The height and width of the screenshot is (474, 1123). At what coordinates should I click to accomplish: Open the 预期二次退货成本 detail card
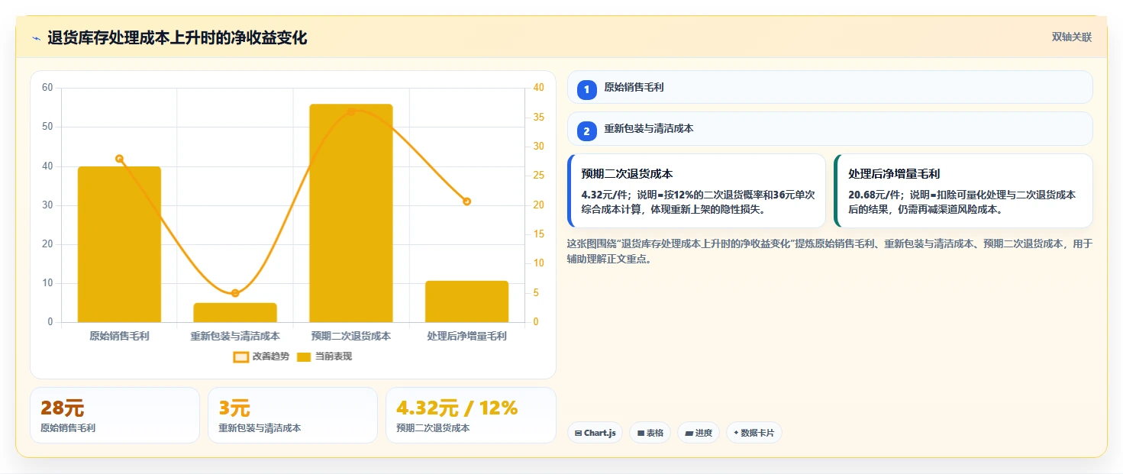696,191
